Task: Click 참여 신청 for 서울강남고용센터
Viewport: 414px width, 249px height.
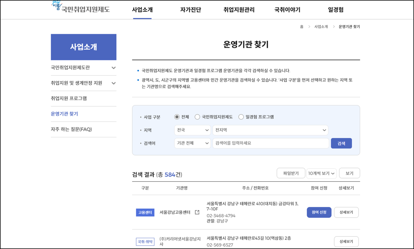Action: pyautogui.click(x=319, y=212)
